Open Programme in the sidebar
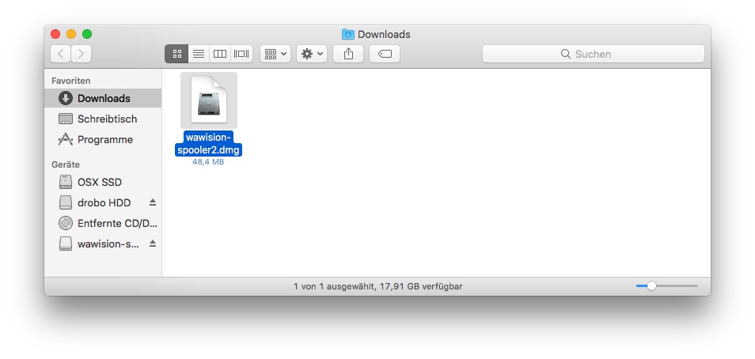The height and width of the screenshot is (359, 755). [x=104, y=139]
